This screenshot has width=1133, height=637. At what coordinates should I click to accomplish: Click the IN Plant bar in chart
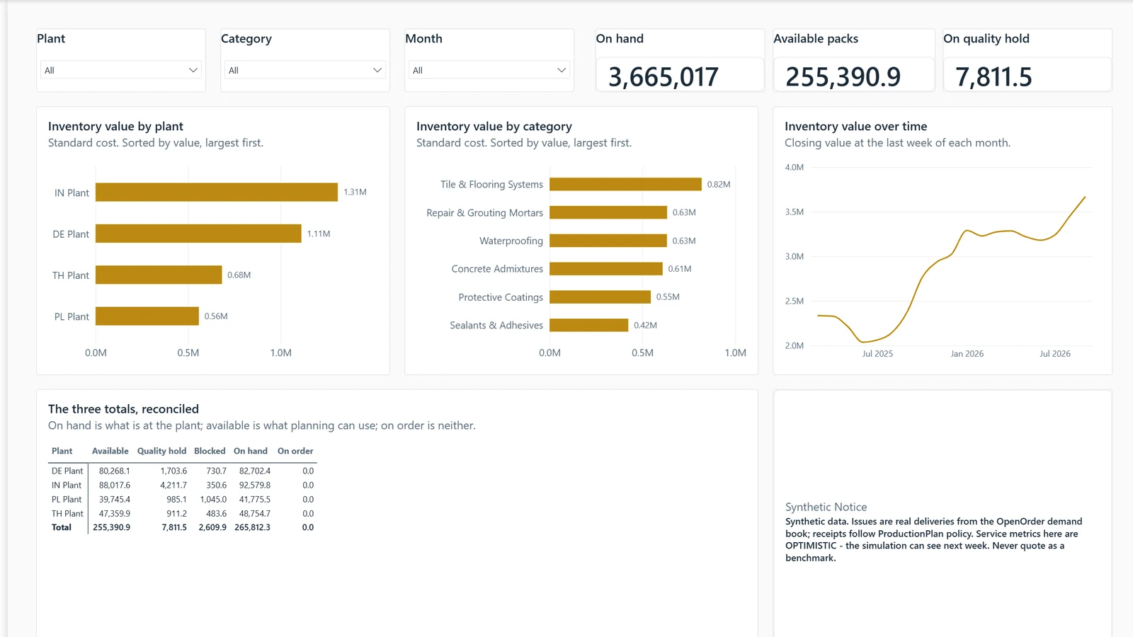(217, 193)
